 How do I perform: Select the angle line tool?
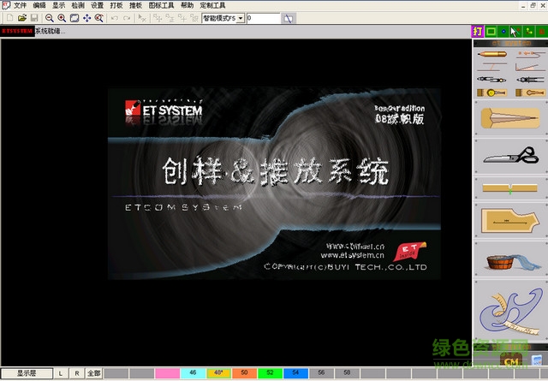point(530,67)
